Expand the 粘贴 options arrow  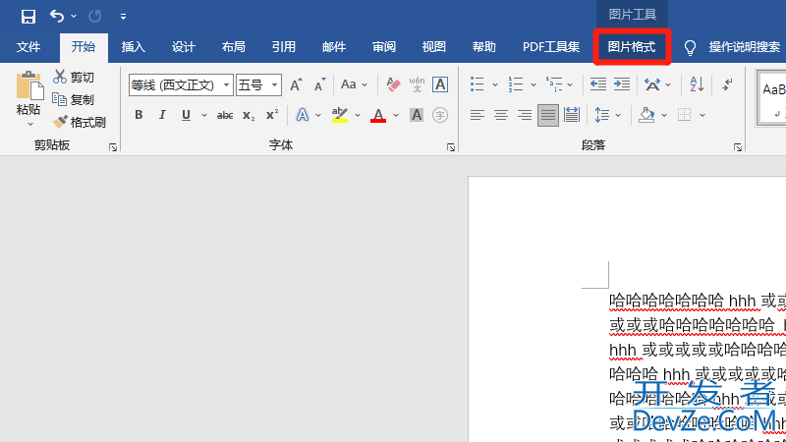29,124
